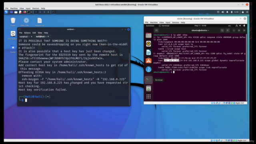This screenshot has width=256, height=144.
Task: Open the File System desktop icon
Action: pos(13,36)
